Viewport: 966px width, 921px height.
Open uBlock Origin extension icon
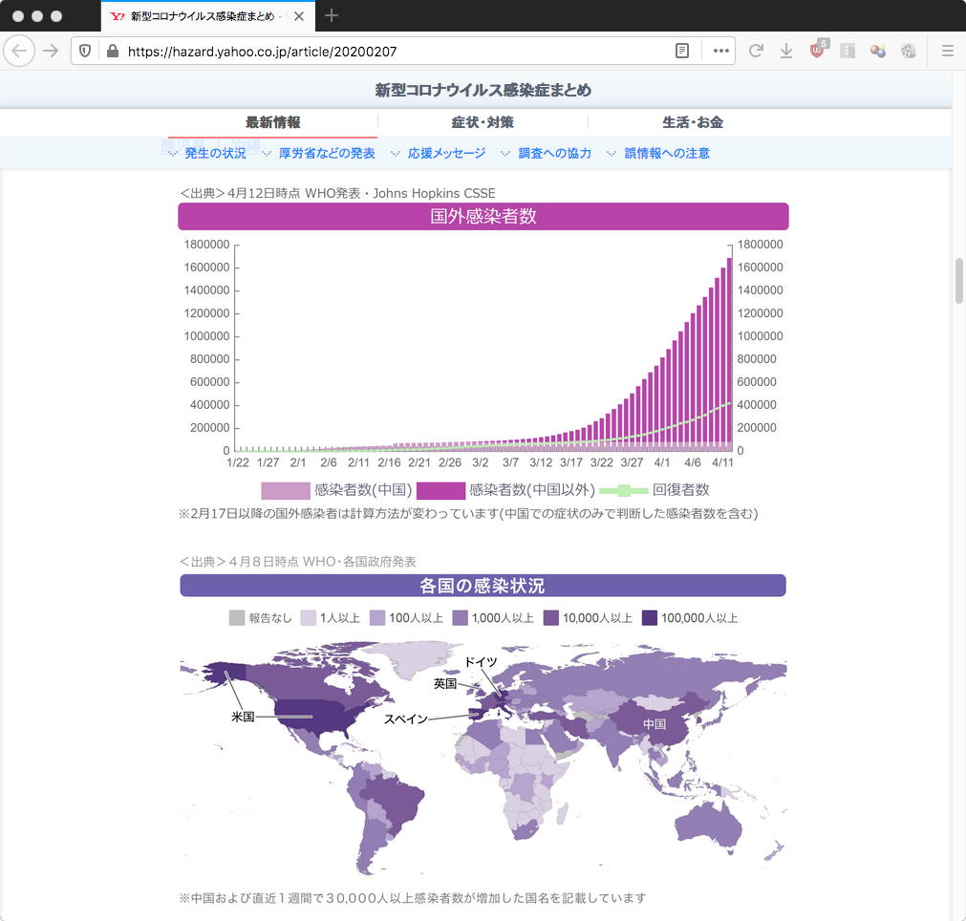818,51
